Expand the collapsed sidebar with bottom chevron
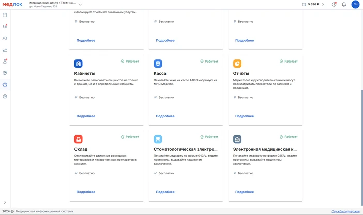The image size is (363, 215). pyautogui.click(x=5, y=202)
